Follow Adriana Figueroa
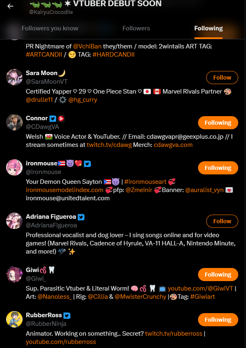The image size is (246, 348). point(222,221)
